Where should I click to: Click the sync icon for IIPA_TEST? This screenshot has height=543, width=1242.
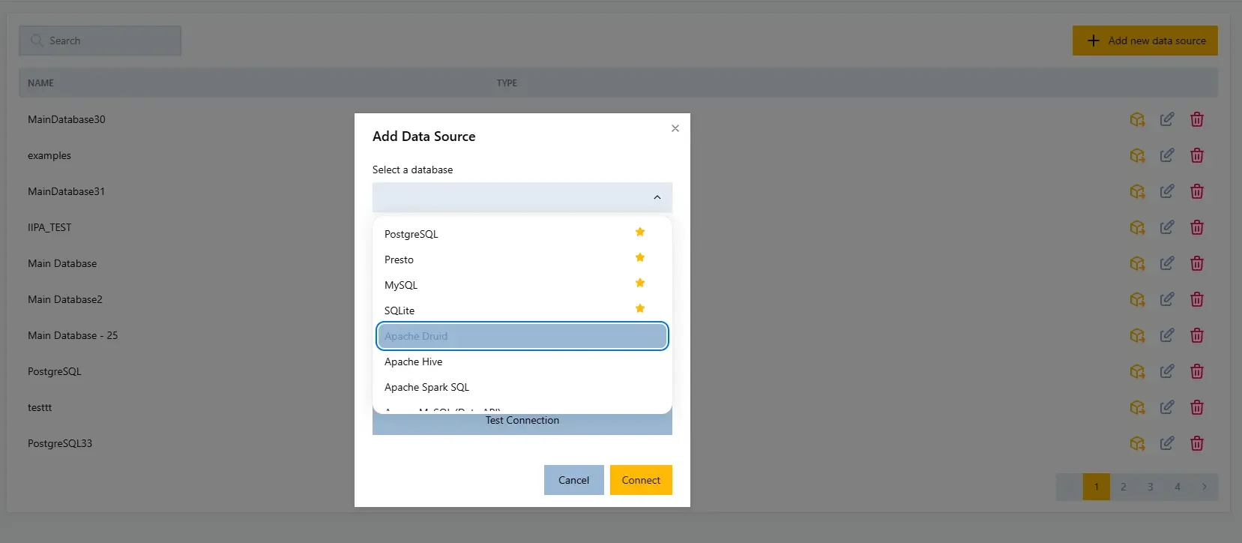pos(1137,227)
